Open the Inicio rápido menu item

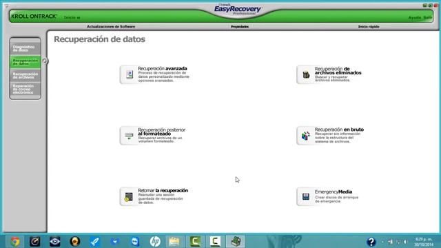coord(369,26)
